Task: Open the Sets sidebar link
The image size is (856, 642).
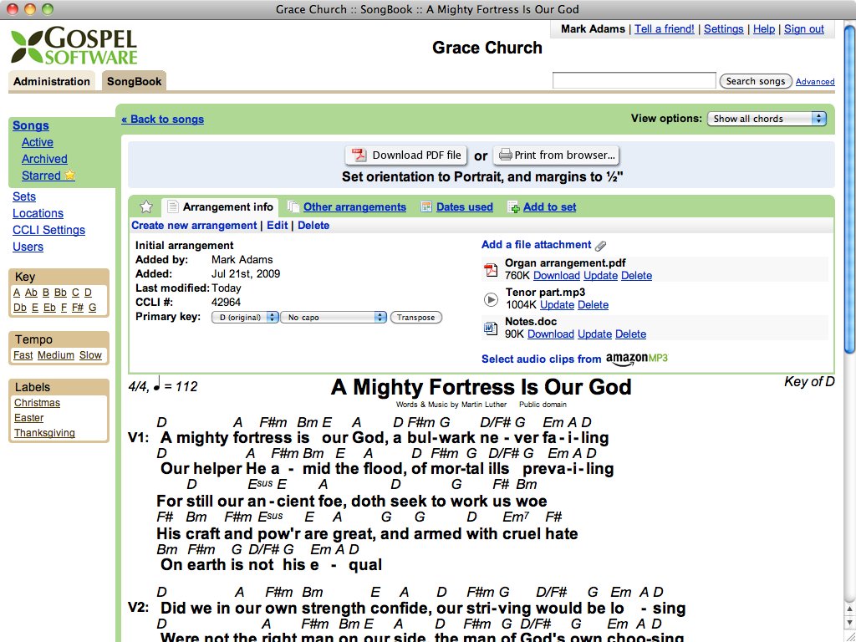Action: [x=24, y=196]
